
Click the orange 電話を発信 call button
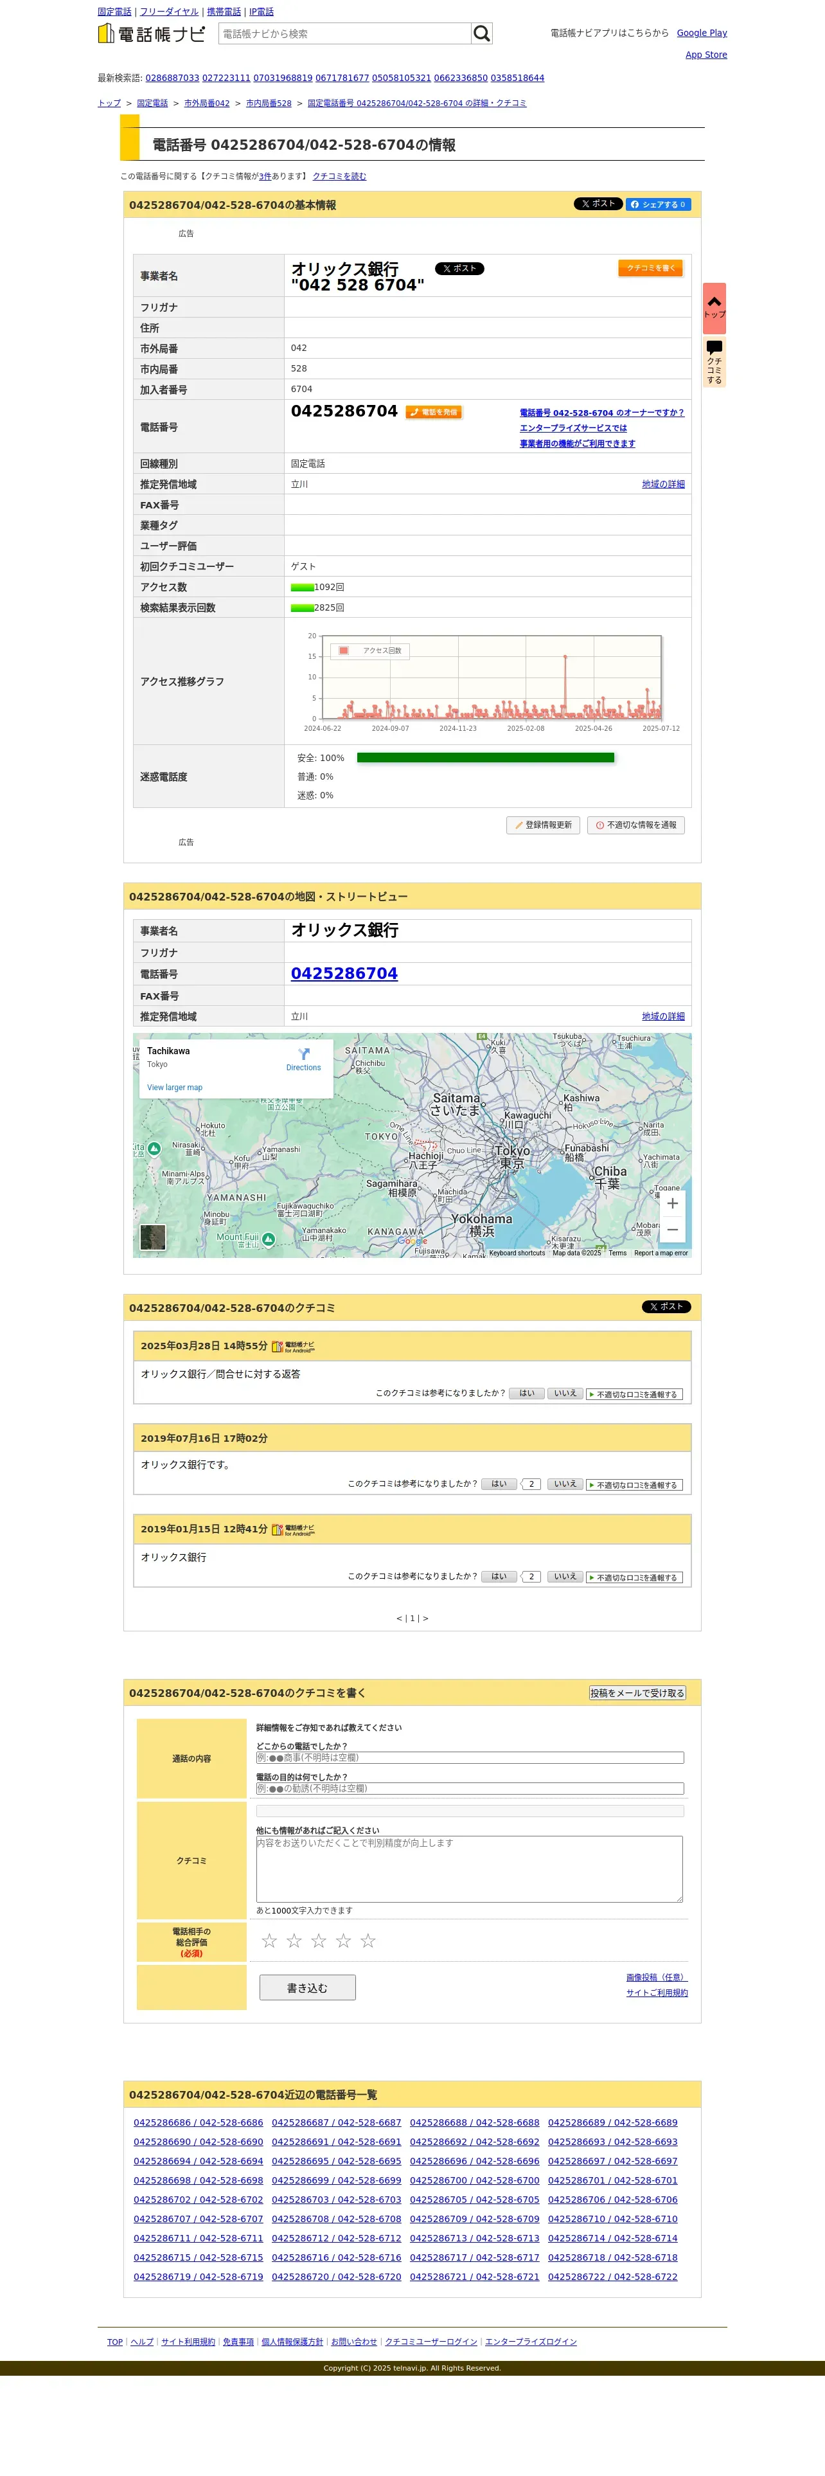tap(434, 413)
